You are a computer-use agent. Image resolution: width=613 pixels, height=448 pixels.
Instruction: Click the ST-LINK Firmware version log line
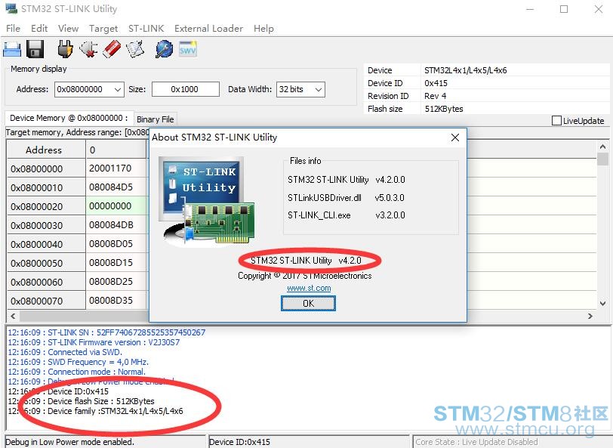[94, 342]
